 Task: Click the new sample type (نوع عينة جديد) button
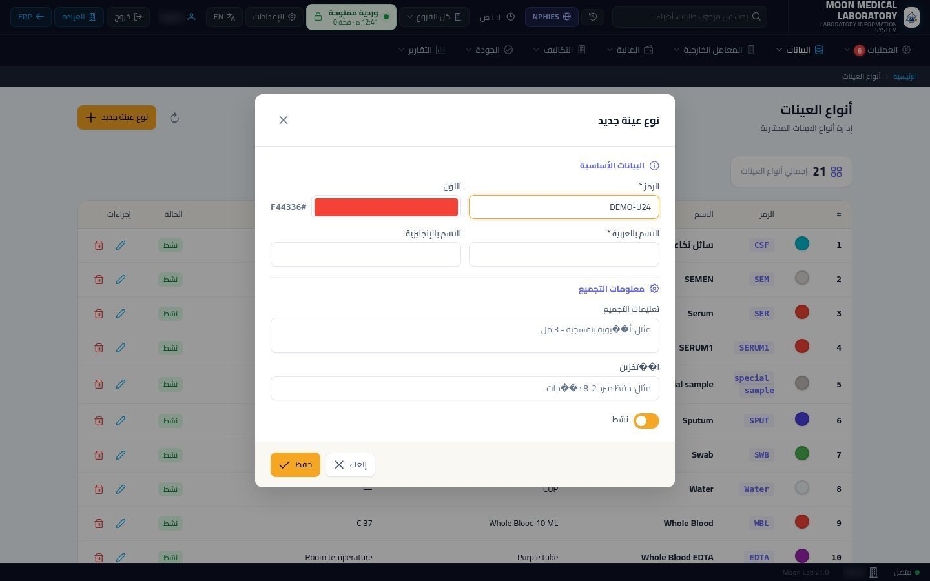pyautogui.click(x=117, y=117)
